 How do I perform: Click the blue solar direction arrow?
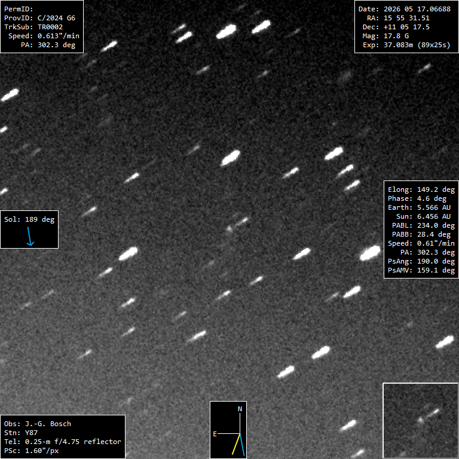(x=30, y=236)
